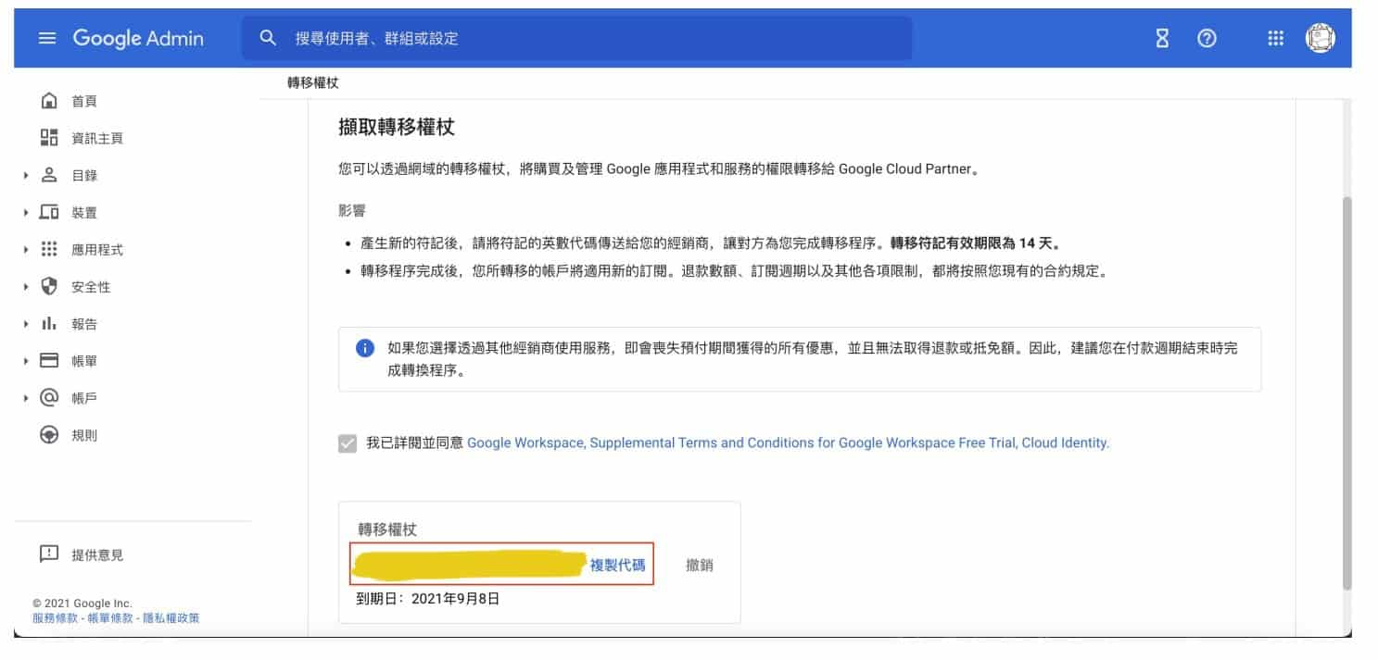Image resolution: width=1378 pixels, height=660 pixels.
Task: Click the 首頁 home icon
Action: tap(49, 101)
